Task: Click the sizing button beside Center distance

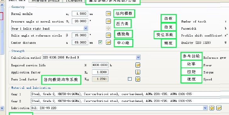Action: pyautogui.click(x=108, y=42)
